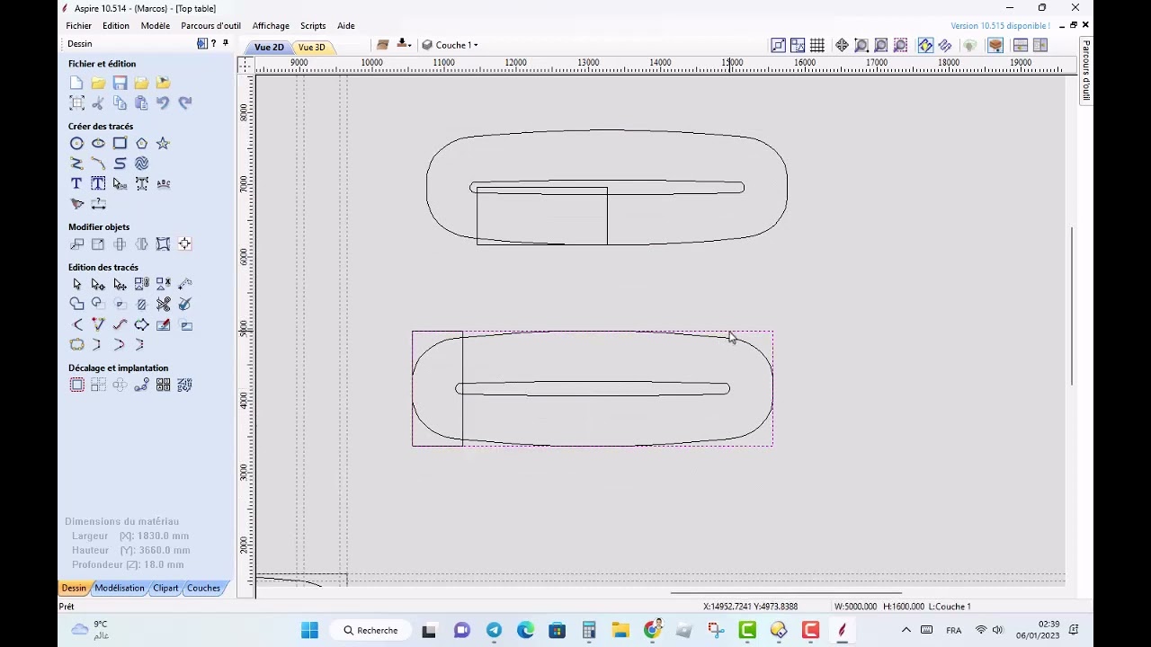Open the Fichier menu
This screenshot has width=1151, height=647.
[x=78, y=25]
